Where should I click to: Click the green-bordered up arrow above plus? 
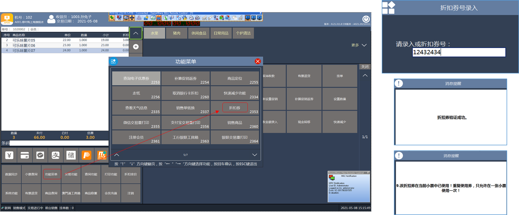point(136,33)
